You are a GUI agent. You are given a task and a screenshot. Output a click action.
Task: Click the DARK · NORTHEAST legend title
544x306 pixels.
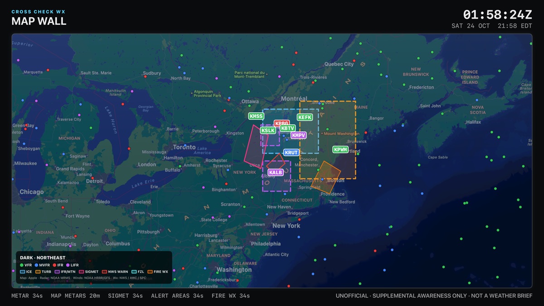[x=43, y=258]
